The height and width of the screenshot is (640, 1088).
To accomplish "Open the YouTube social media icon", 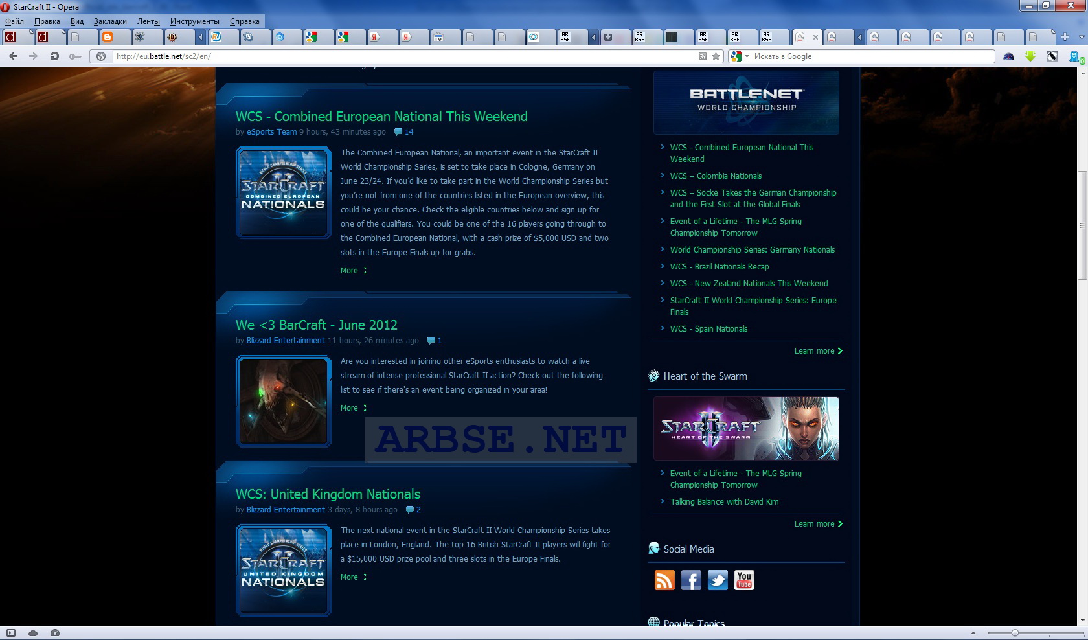I will point(744,580).
